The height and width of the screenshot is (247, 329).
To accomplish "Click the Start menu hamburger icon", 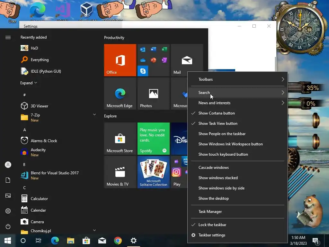I will pyautogui.click(x=8, y=37).
